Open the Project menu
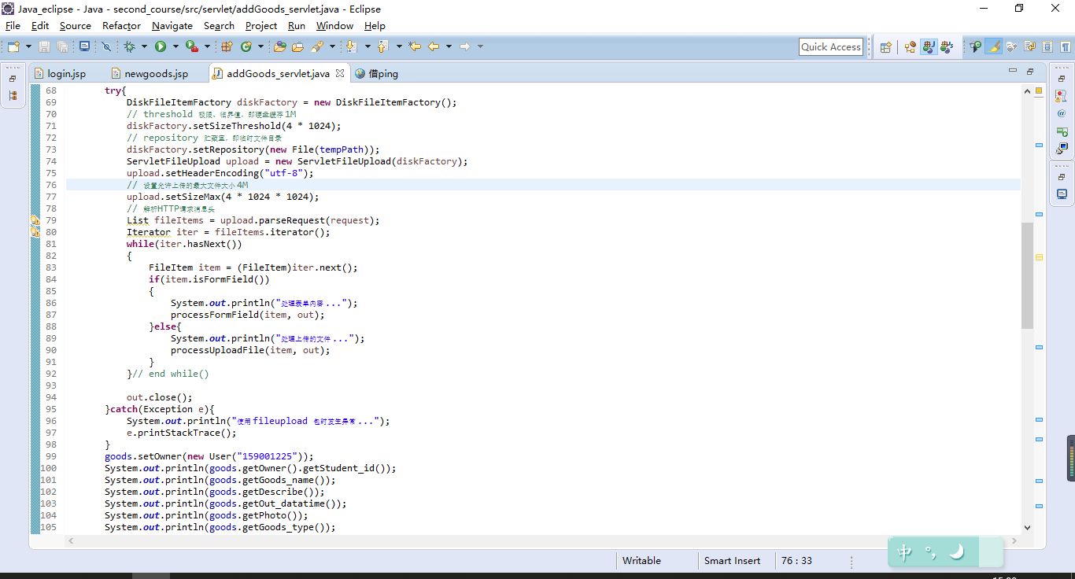The width and height of the screenshot is (1075, 579). (261, 25)
